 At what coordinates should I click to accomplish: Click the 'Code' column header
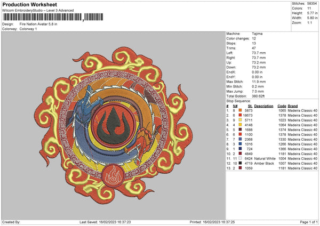(282, 106)
